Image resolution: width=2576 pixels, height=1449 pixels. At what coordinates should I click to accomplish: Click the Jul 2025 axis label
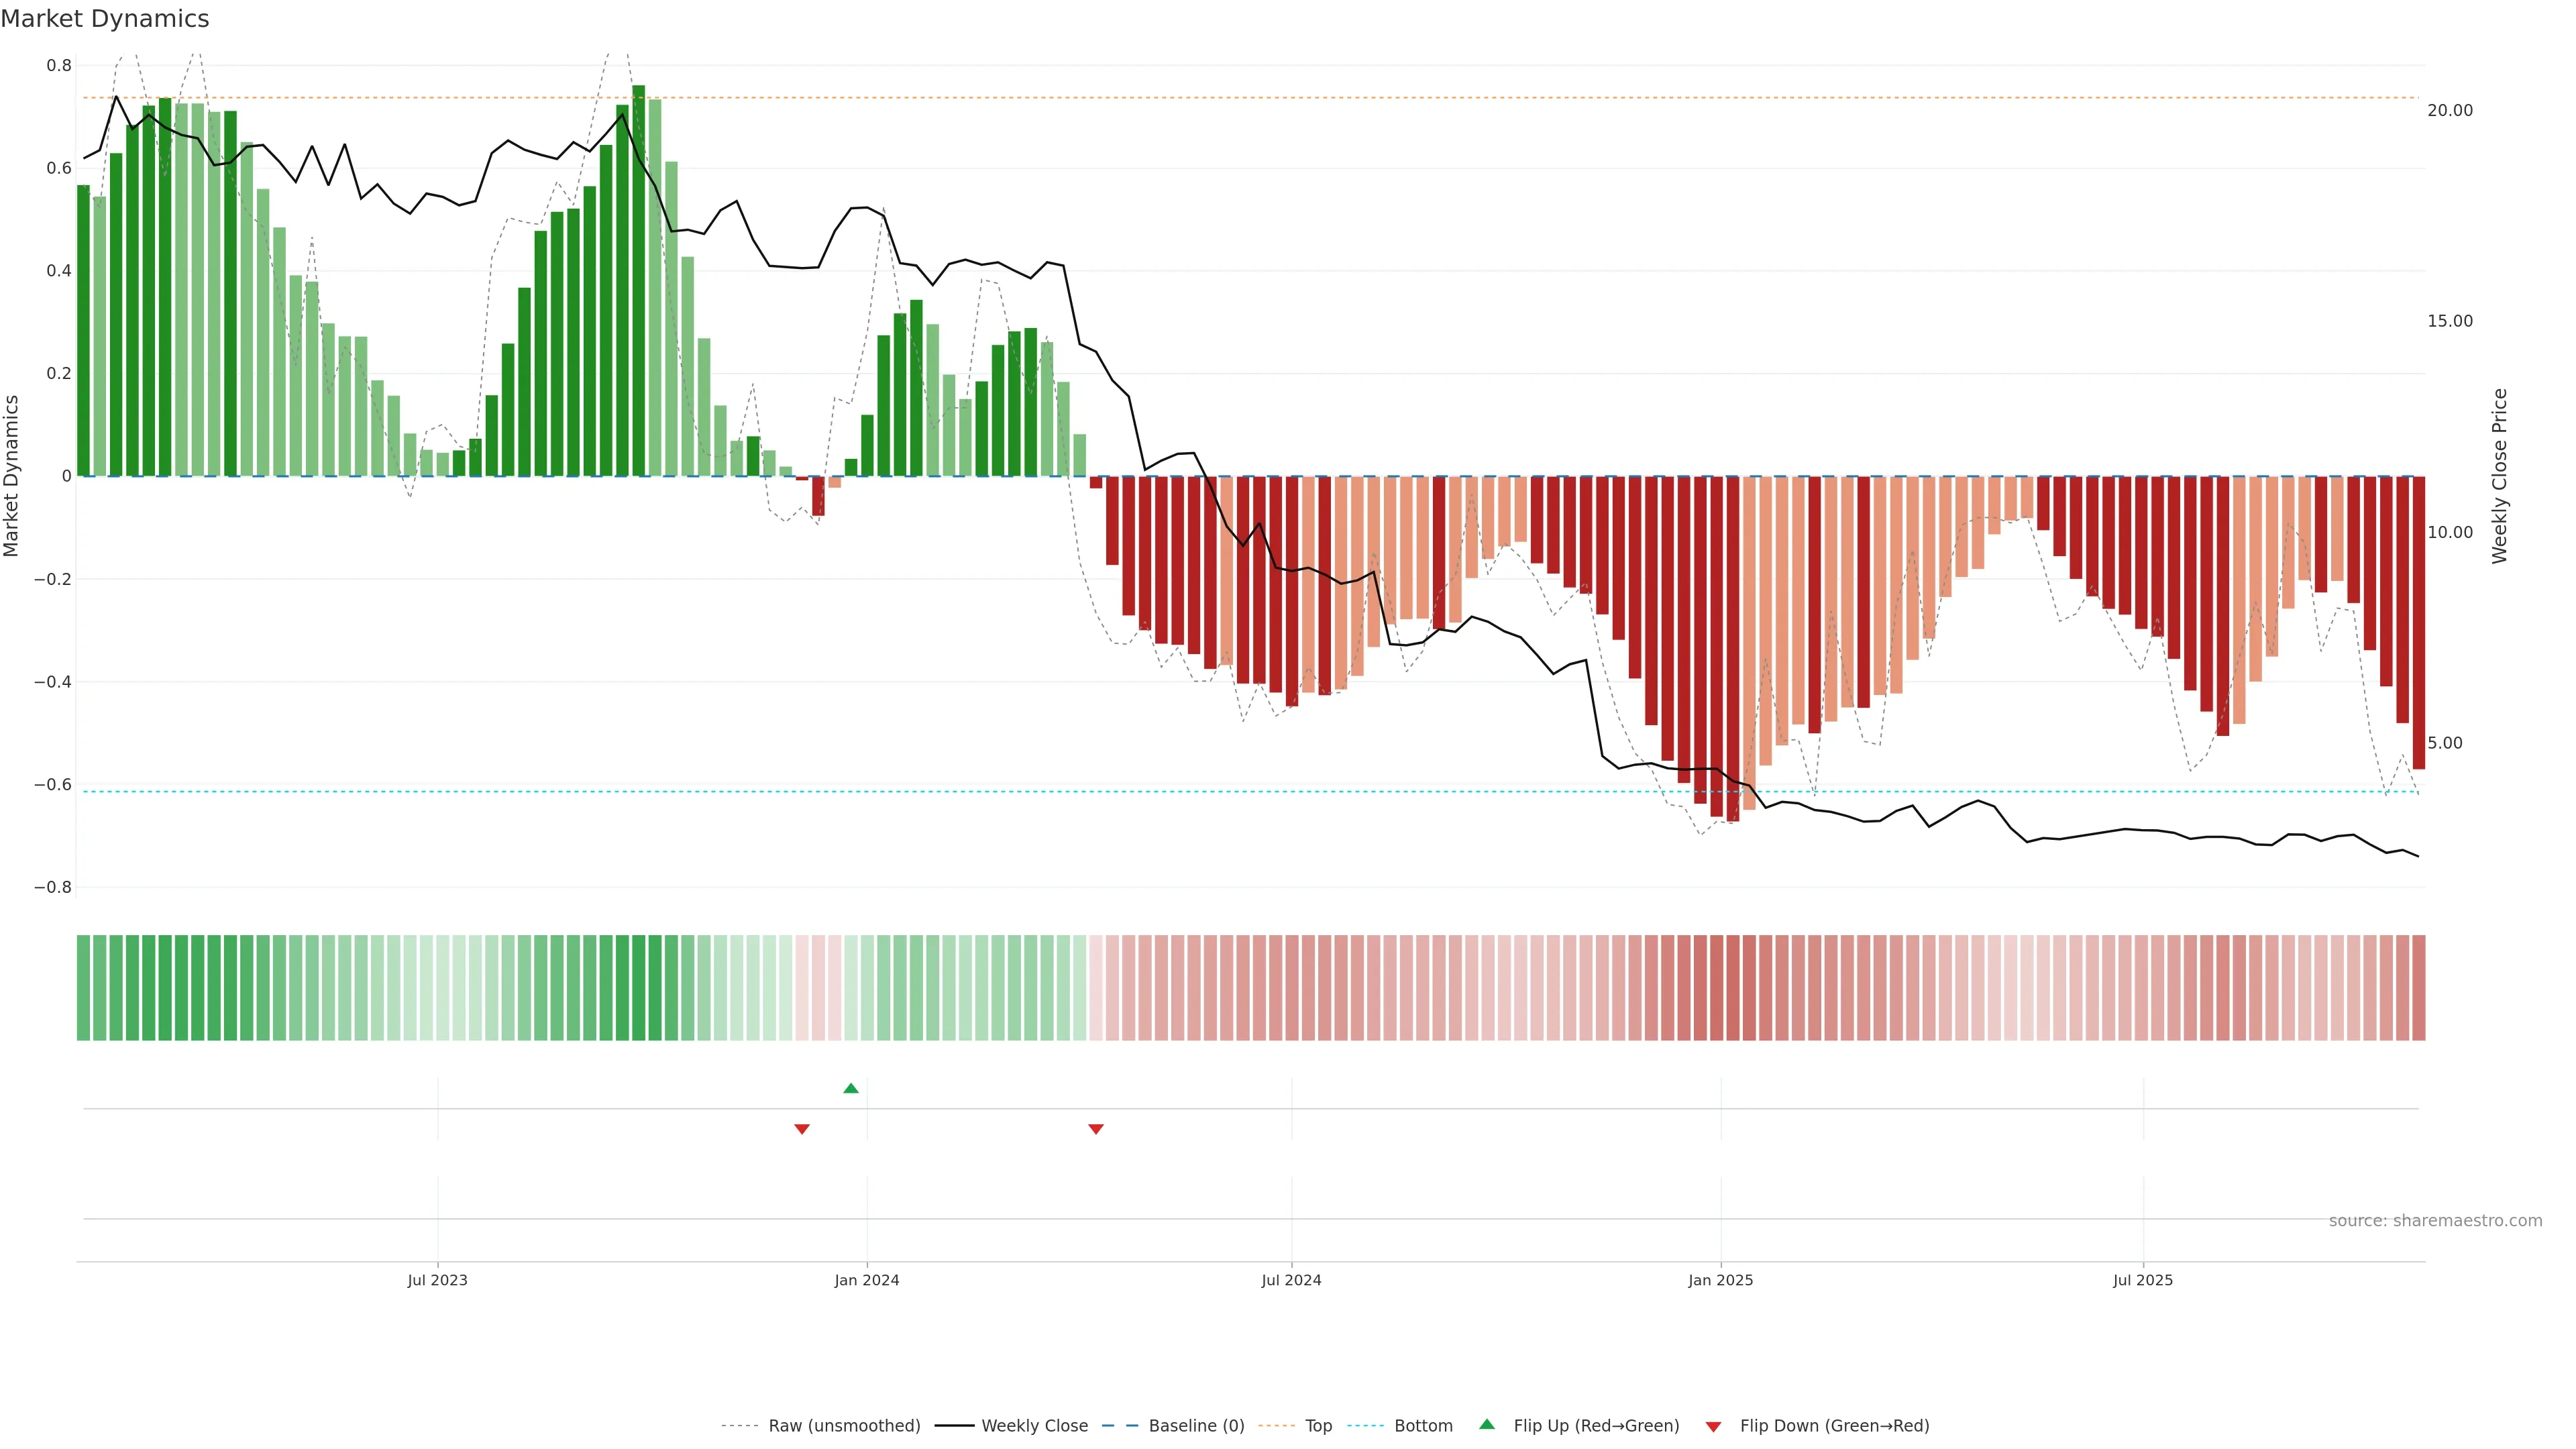pyautogui.click(x=2143, y=1280)
